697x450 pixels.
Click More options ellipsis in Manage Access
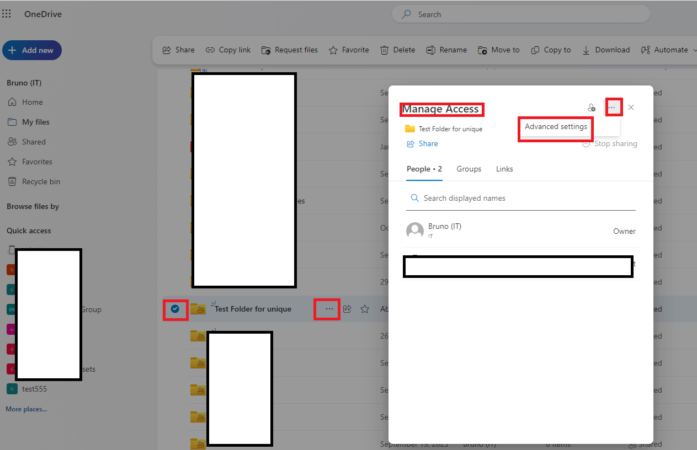[611, 108]
